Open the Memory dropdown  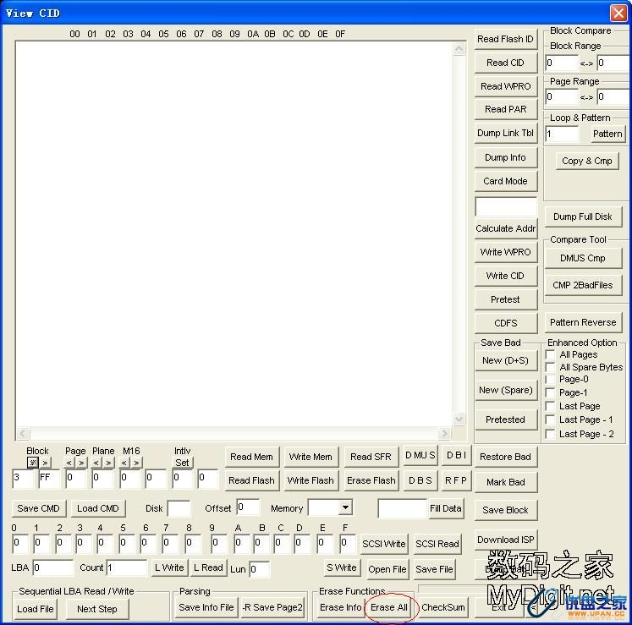pos(345,507)
